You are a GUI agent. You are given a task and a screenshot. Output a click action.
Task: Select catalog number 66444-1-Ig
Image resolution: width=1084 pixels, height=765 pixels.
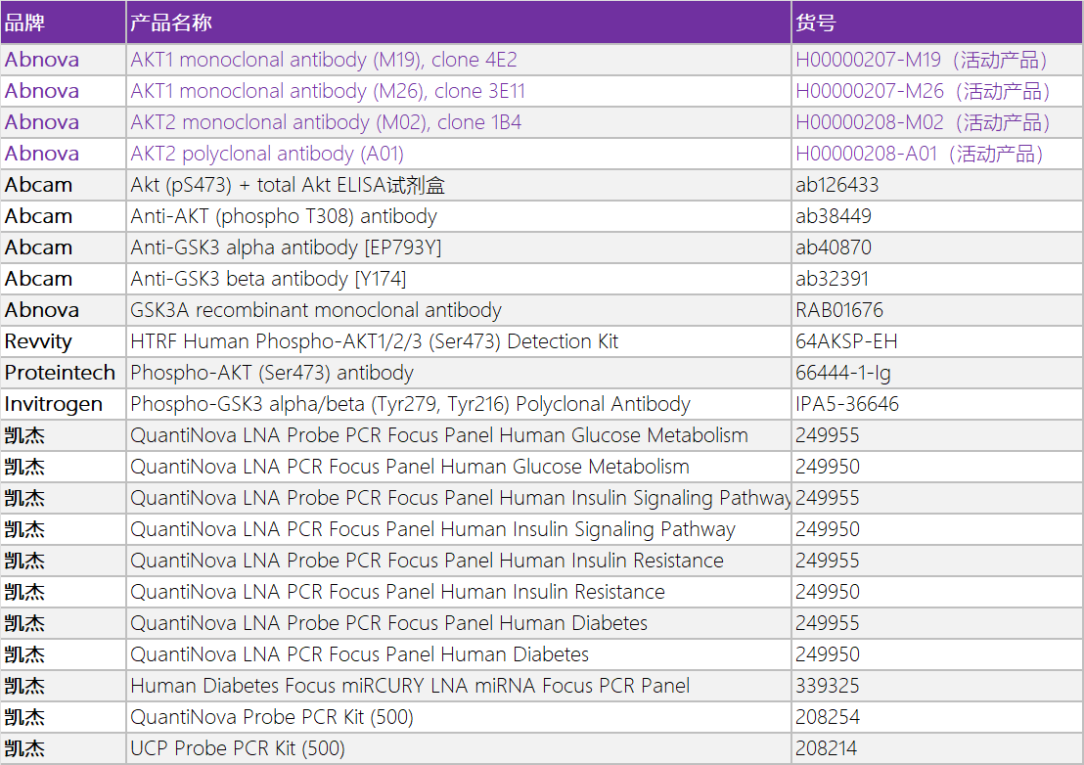[x=937, y=373]
